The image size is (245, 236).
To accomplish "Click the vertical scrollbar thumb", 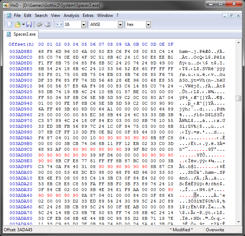I will 239,98.
